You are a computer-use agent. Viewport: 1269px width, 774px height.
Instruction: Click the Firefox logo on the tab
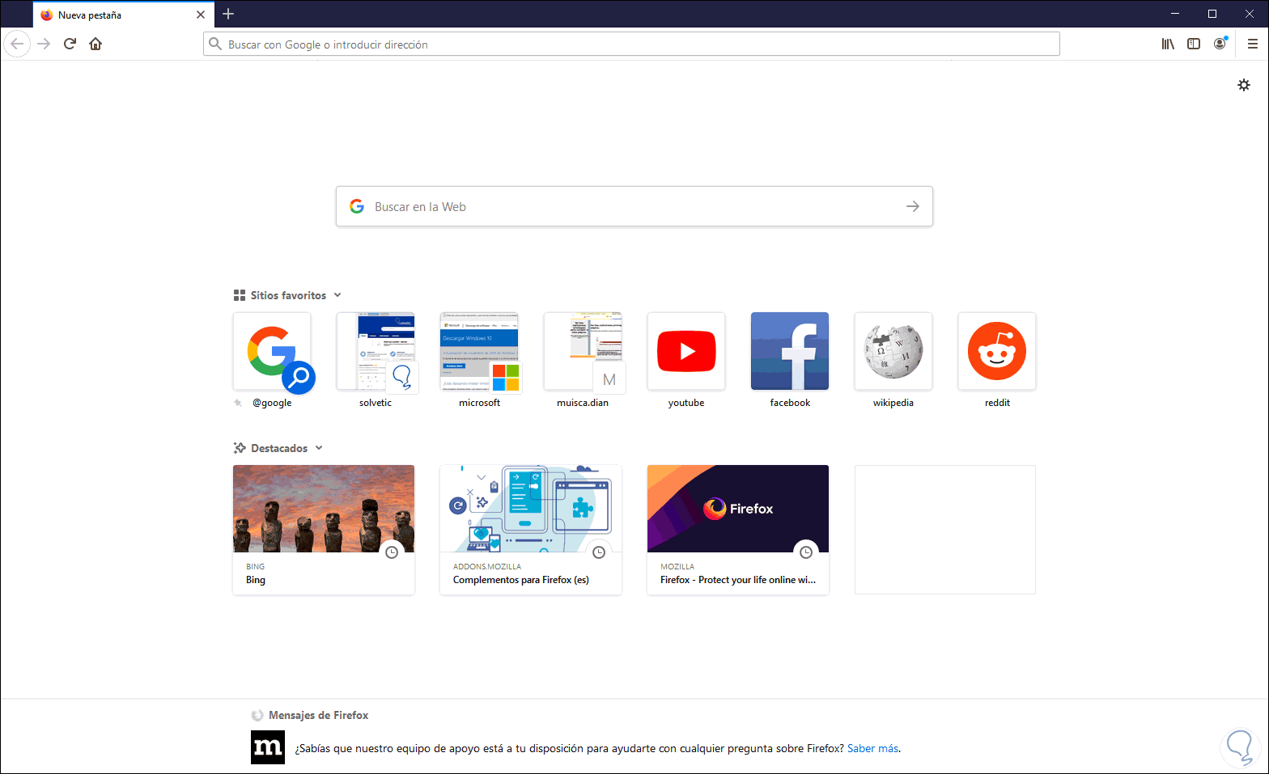point(47,15)
